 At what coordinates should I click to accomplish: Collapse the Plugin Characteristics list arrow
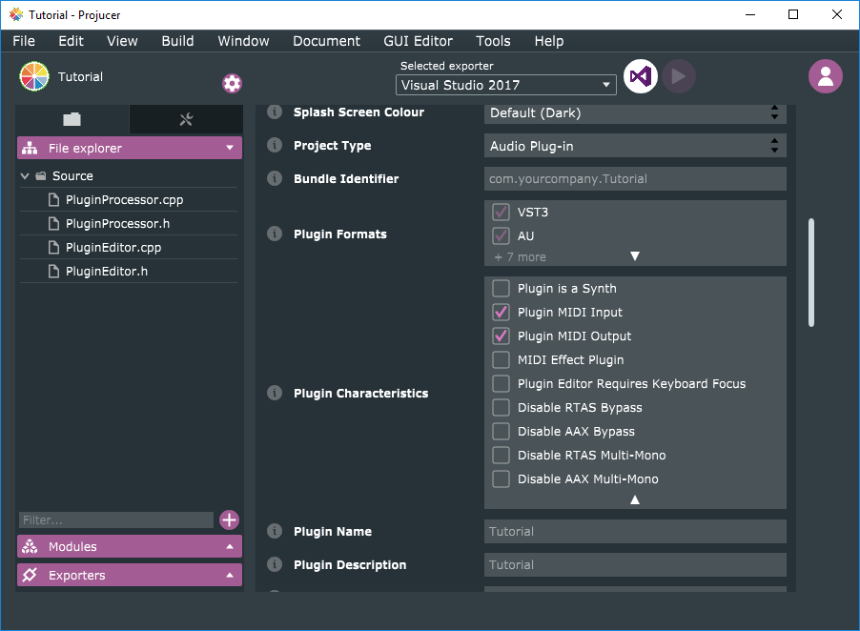pyautogui.click(x=635, y=499)
